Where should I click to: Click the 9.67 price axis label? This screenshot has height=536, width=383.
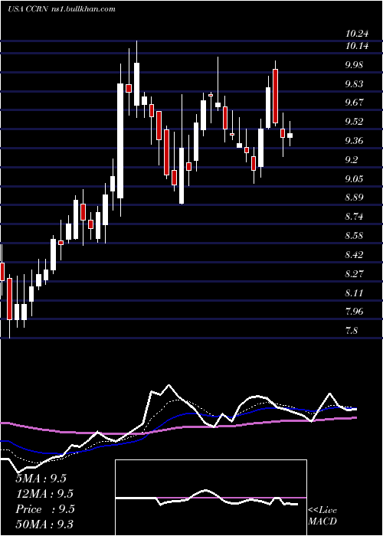point(354,103)
